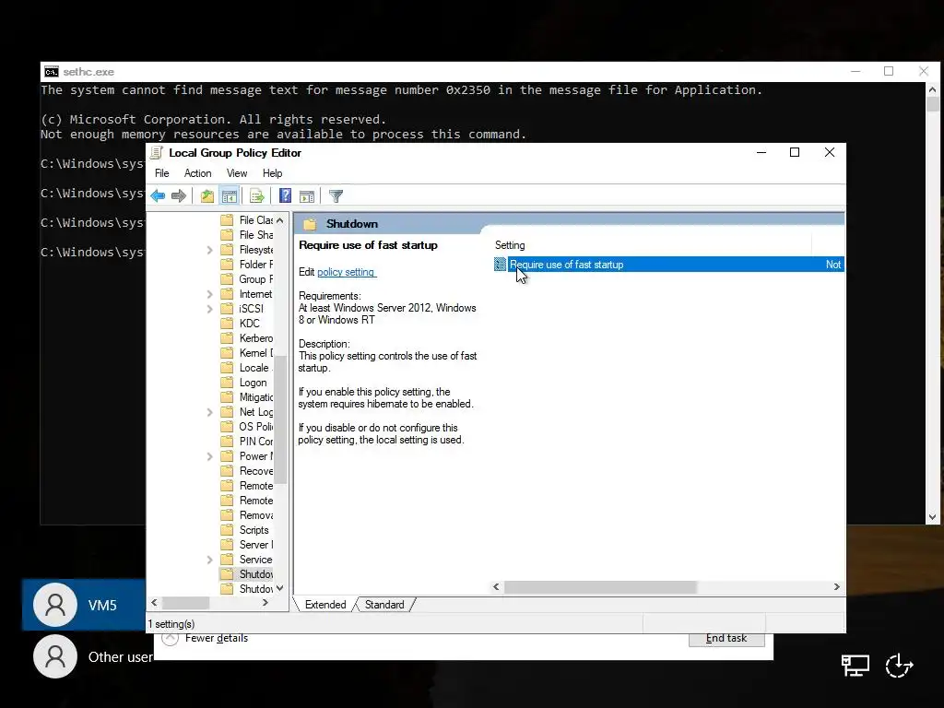Image resolution: width=944 pixels, height=708 pixels.
Task: Open Help via blue question-mark icon
Action: 286,195
